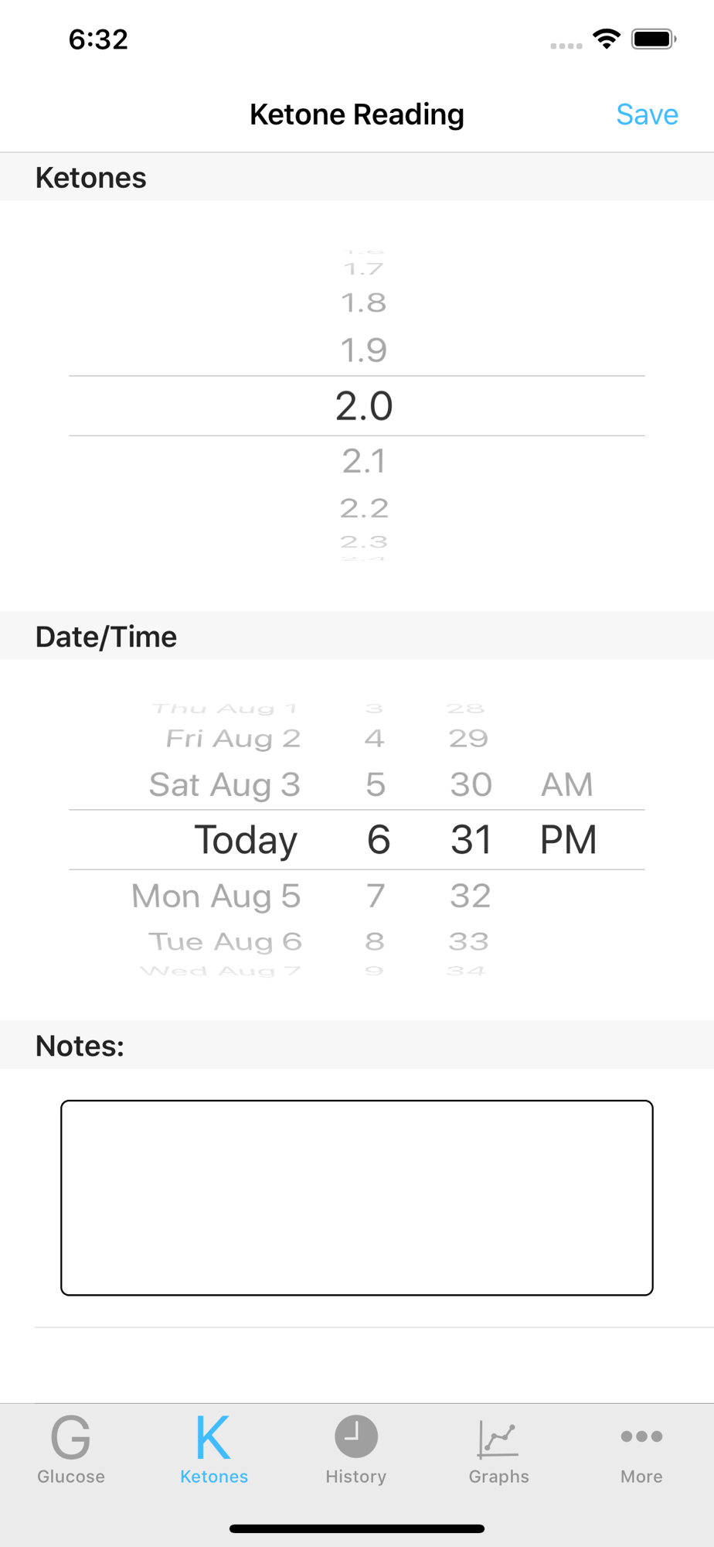Save the ketone reading
The height and width of the screenshot is (1547, 714).
click(647, 114)
